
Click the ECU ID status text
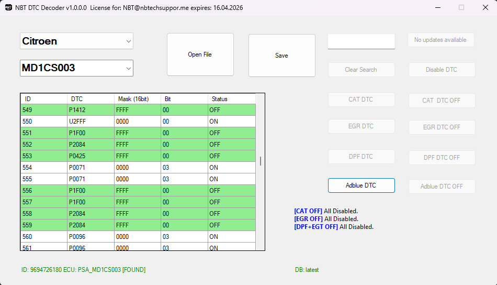83,270
